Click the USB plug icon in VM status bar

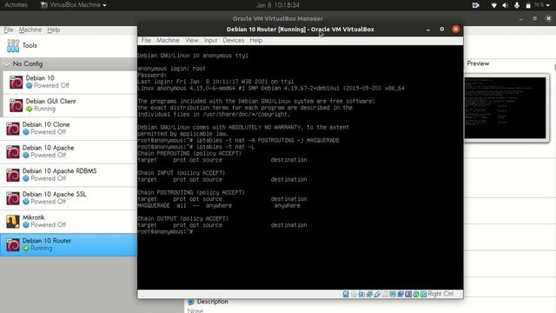pyautogui.click(x=377, y=294)
